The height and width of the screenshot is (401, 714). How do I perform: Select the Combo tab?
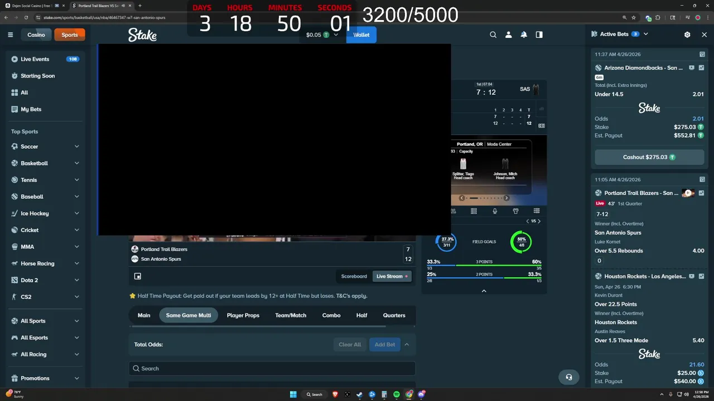(331, 315)
